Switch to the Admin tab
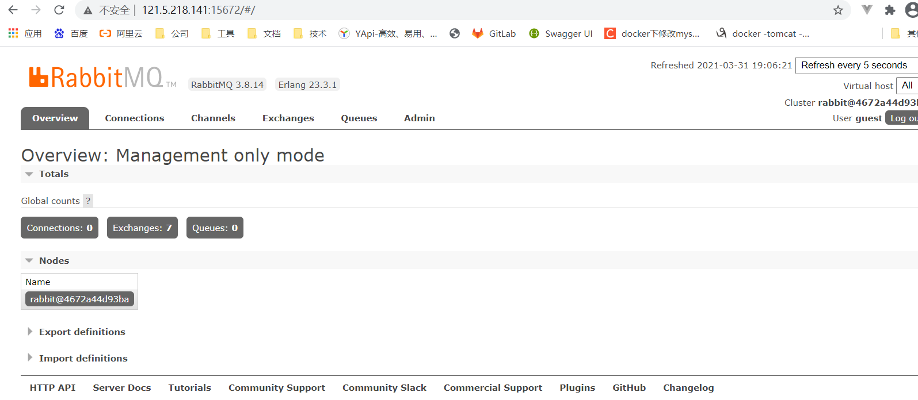 point(419,118)
